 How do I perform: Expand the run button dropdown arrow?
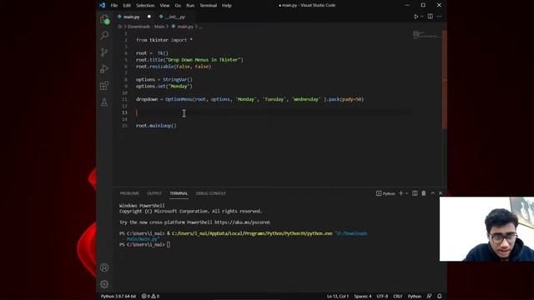pos(422,17)
